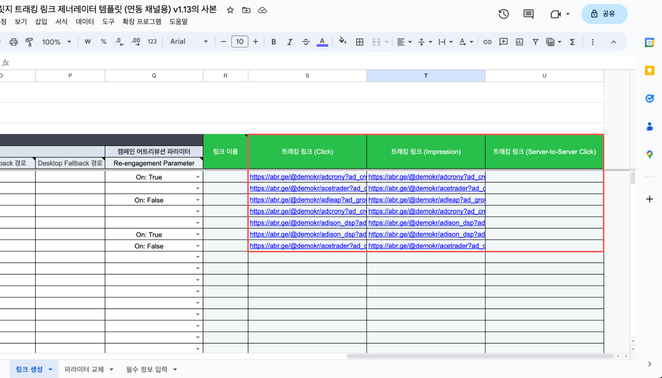Open On: False dropdown in adleap row

[x=198, y=200]
